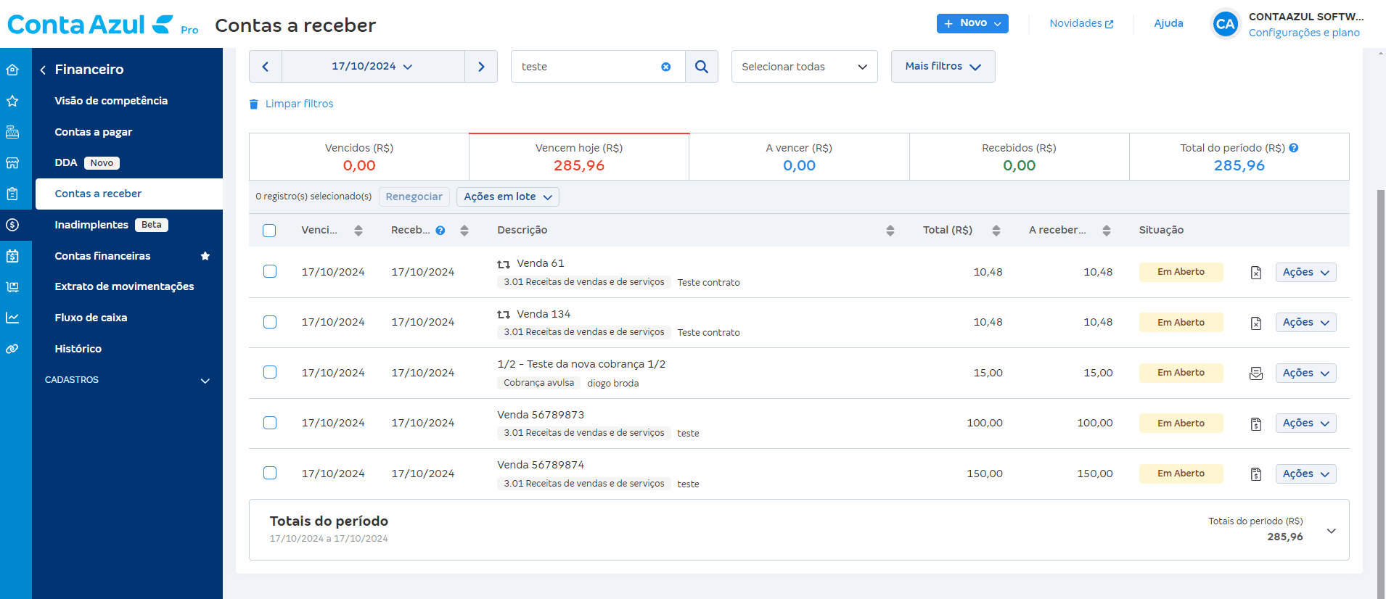1386x599 pixels.
Task: Click the Limpar filtros link
Action: [x=299, y=104]
